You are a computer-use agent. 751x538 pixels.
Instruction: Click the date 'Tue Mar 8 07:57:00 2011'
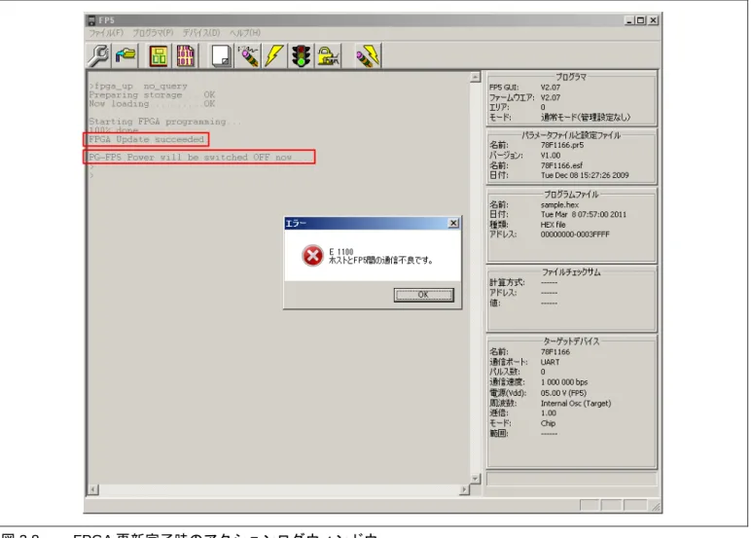pos(584,214)
